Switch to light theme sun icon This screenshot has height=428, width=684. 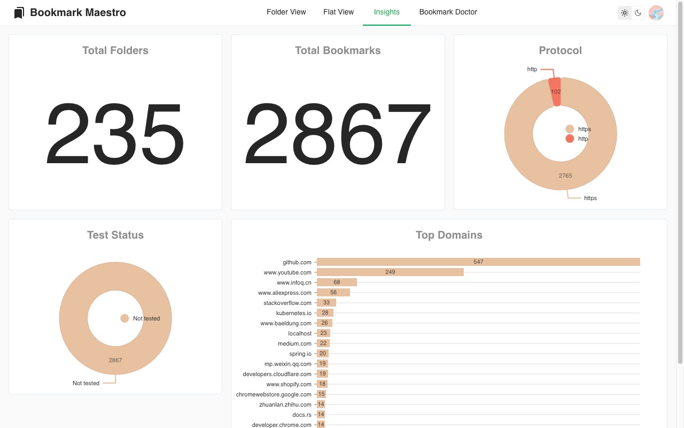[625, 13]
